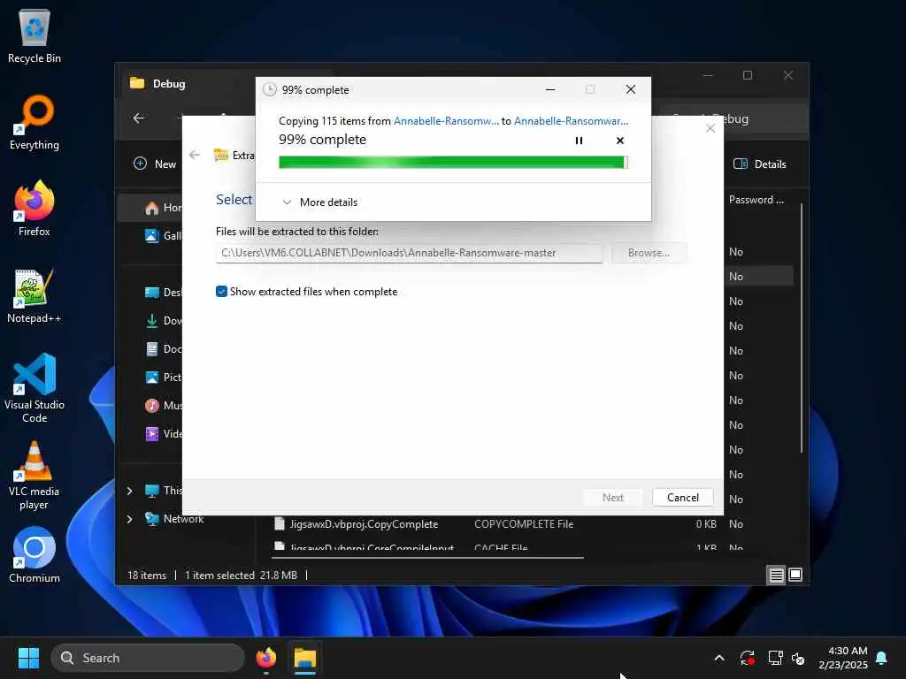
Task: Minimize the 99% complete copy dialog
Action: (x=550, y=89)
